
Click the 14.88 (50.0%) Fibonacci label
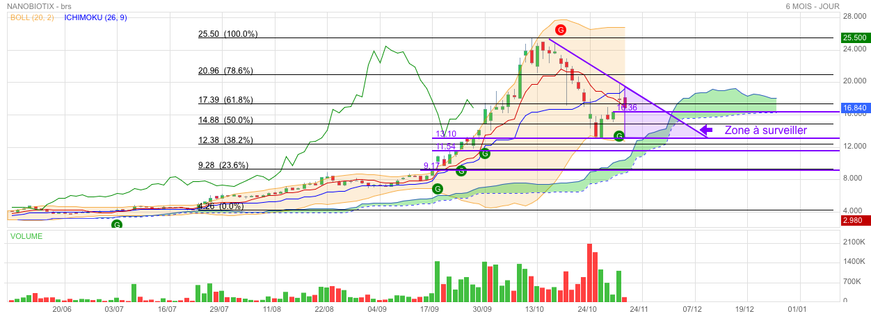(225, 119)
